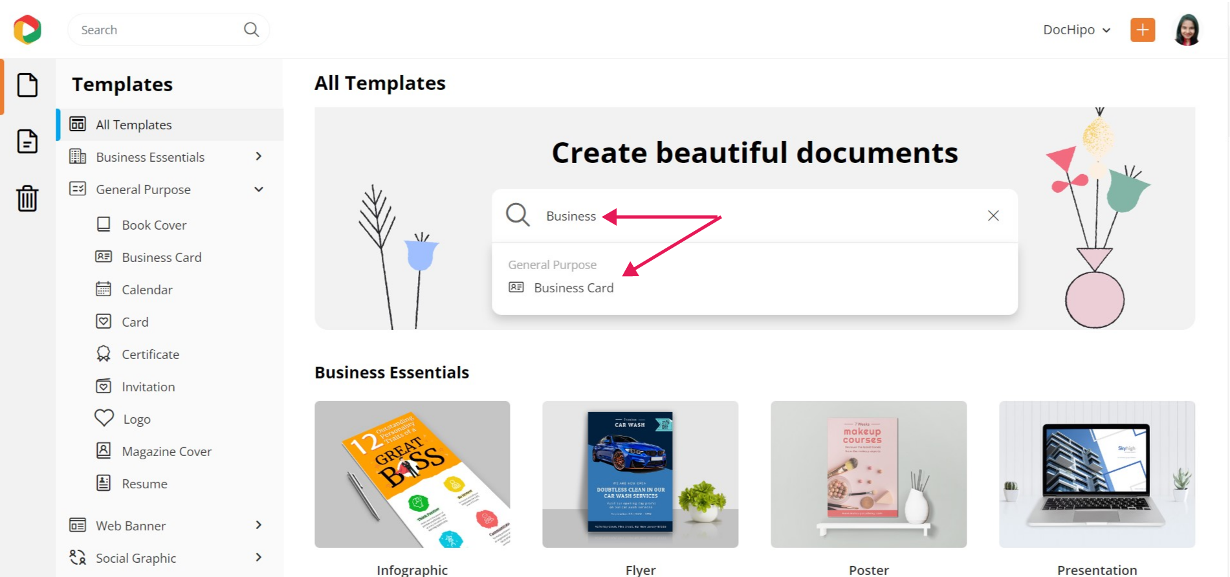The width and height of the screenshot is (1230, 577).
Task: Open Book Cover templates
Action: [x=154, y=225]
